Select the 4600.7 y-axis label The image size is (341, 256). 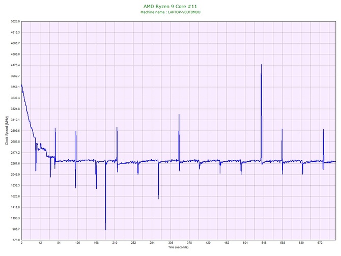(x=15, y=43)
